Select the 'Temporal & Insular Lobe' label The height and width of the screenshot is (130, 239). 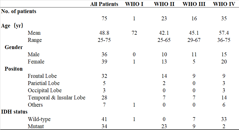[56, 98]
